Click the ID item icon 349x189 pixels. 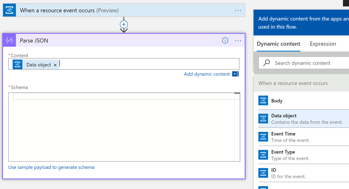pos(263,173)
